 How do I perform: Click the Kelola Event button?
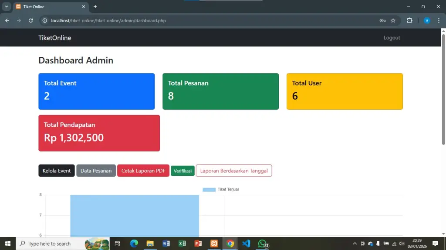57,171
